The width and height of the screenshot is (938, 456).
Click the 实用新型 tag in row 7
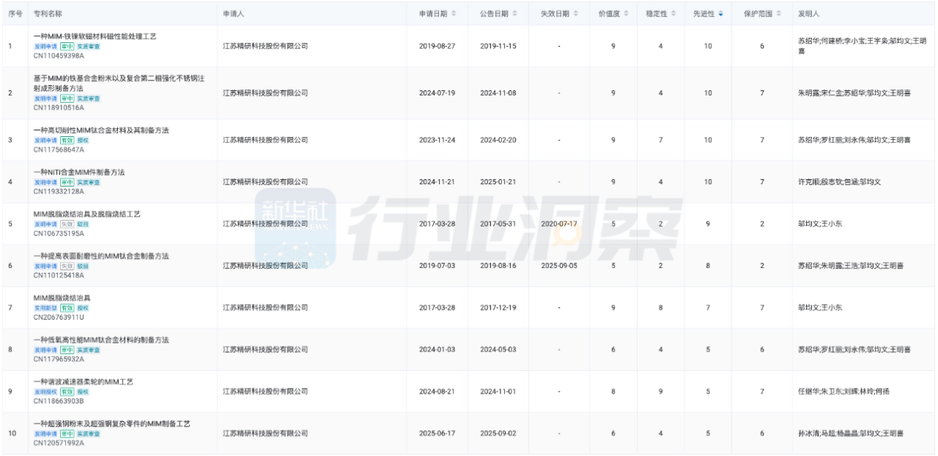pos(46,308)
